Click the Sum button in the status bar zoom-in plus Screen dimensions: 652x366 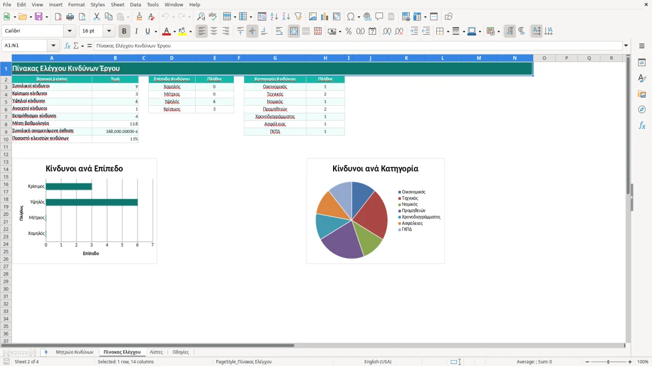pos(630,362)
